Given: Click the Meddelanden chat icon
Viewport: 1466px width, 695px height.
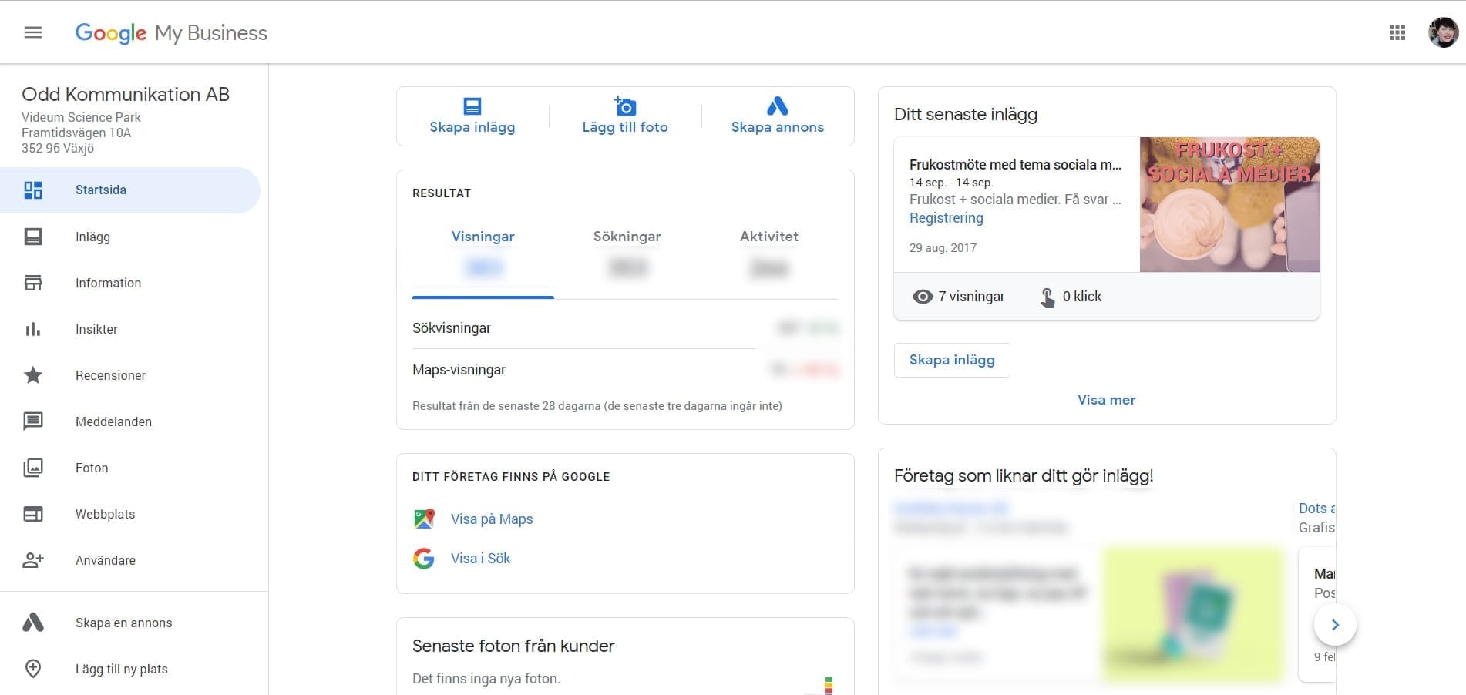Looking at the screenshot, I should [x=33, y=421].
